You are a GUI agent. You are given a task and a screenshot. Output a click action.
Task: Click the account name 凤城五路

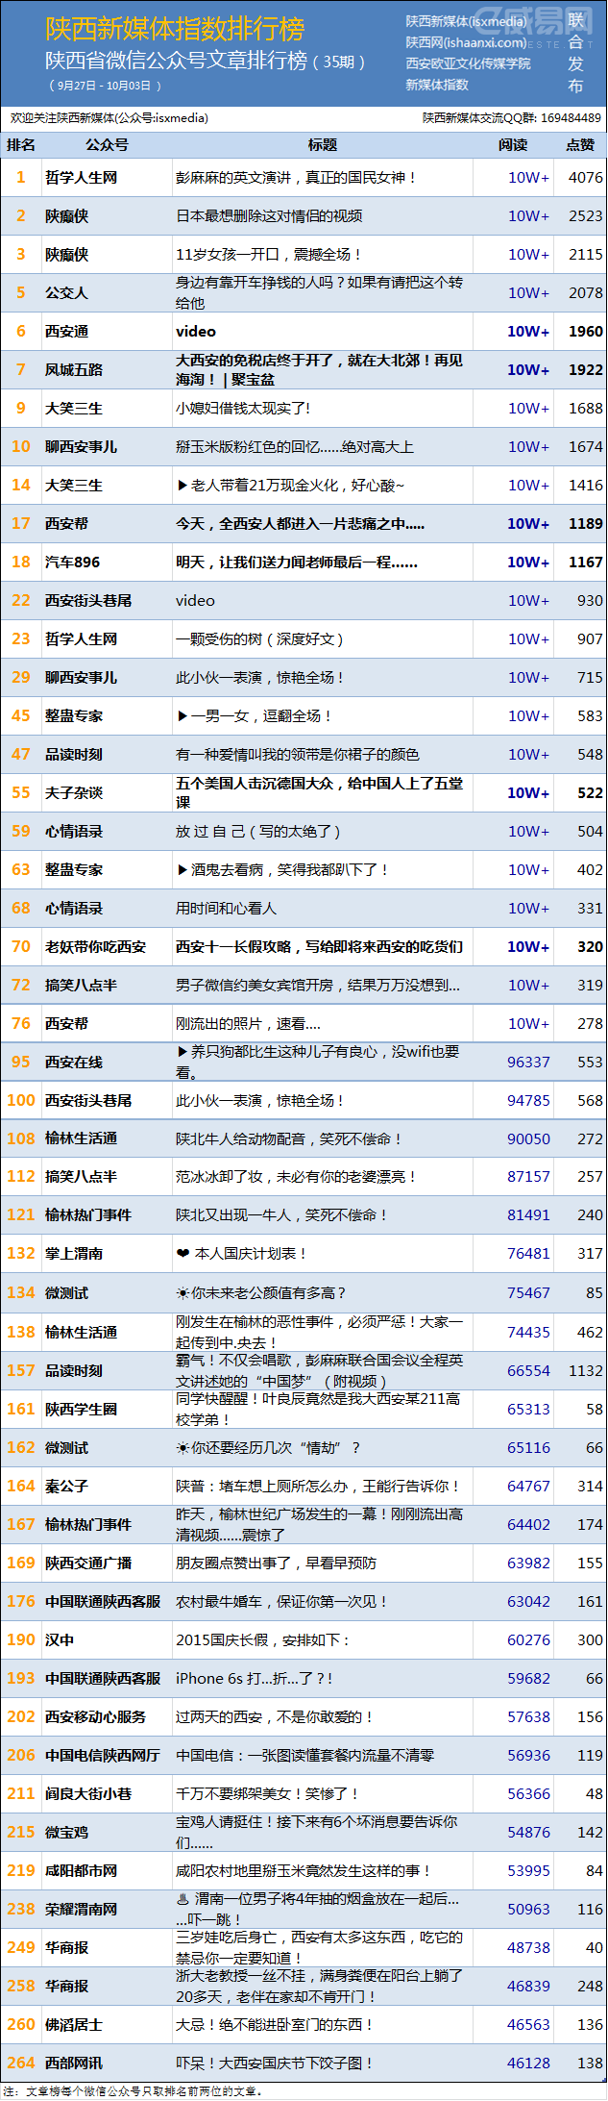74,370
